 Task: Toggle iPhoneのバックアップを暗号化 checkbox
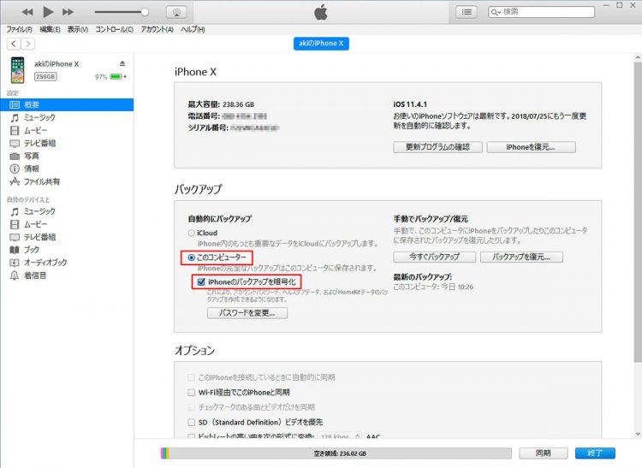[x=201, y=281]
